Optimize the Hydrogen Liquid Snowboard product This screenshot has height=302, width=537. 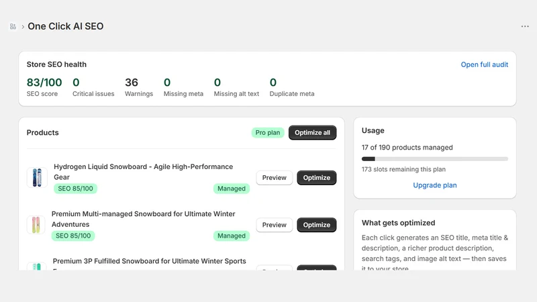pos(316,178)
